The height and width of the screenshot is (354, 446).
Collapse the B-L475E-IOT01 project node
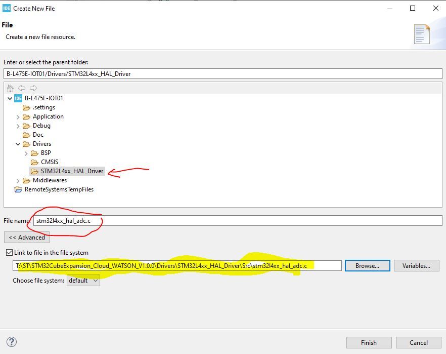[x=10, y=99]
